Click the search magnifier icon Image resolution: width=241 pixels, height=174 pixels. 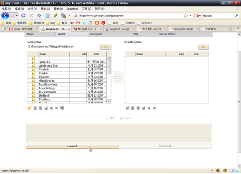click(237, 16)
